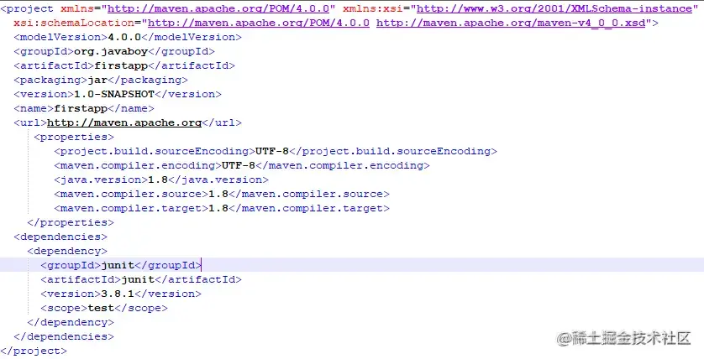
Task: Click the version value 1.0-SNAPSHOT
Action: [x=114, y=94]
